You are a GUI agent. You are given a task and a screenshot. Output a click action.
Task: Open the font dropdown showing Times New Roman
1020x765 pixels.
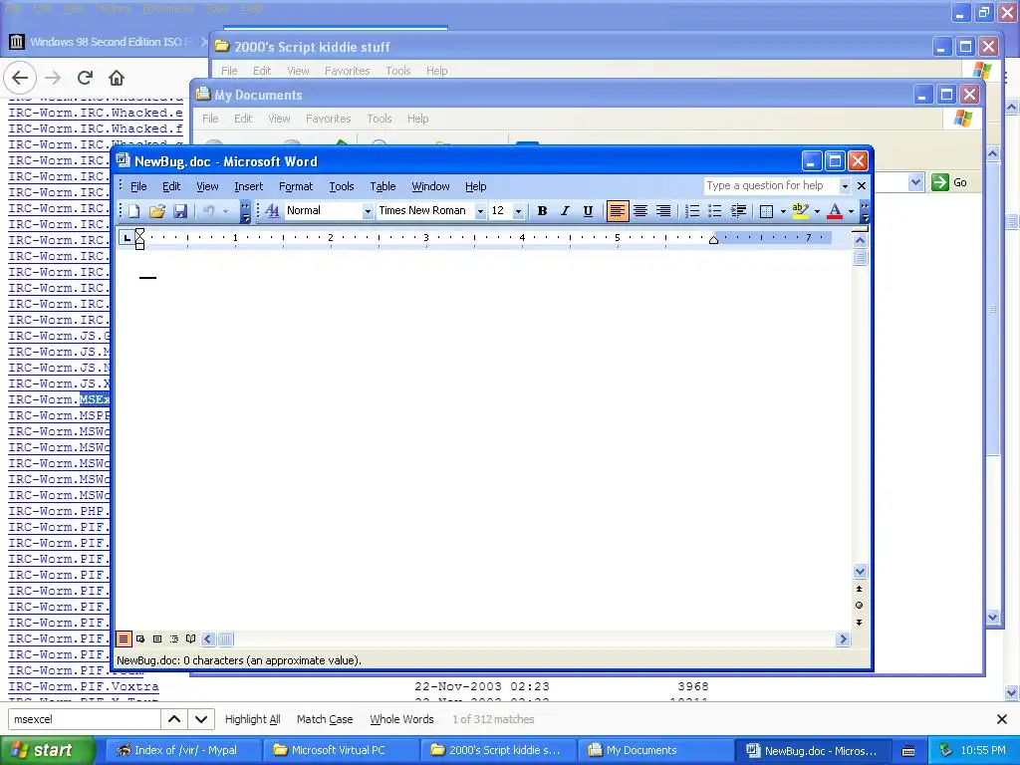[480, 211]
